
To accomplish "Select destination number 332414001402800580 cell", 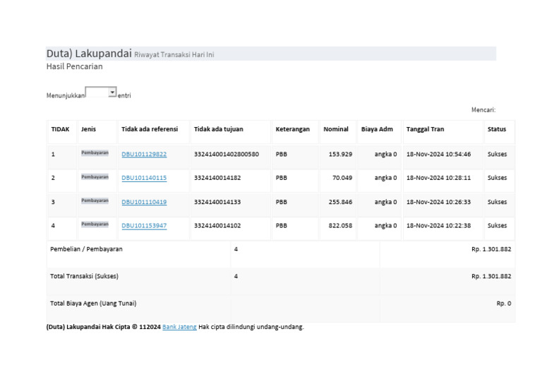I will pyautogui.click(x=227, y=154).
